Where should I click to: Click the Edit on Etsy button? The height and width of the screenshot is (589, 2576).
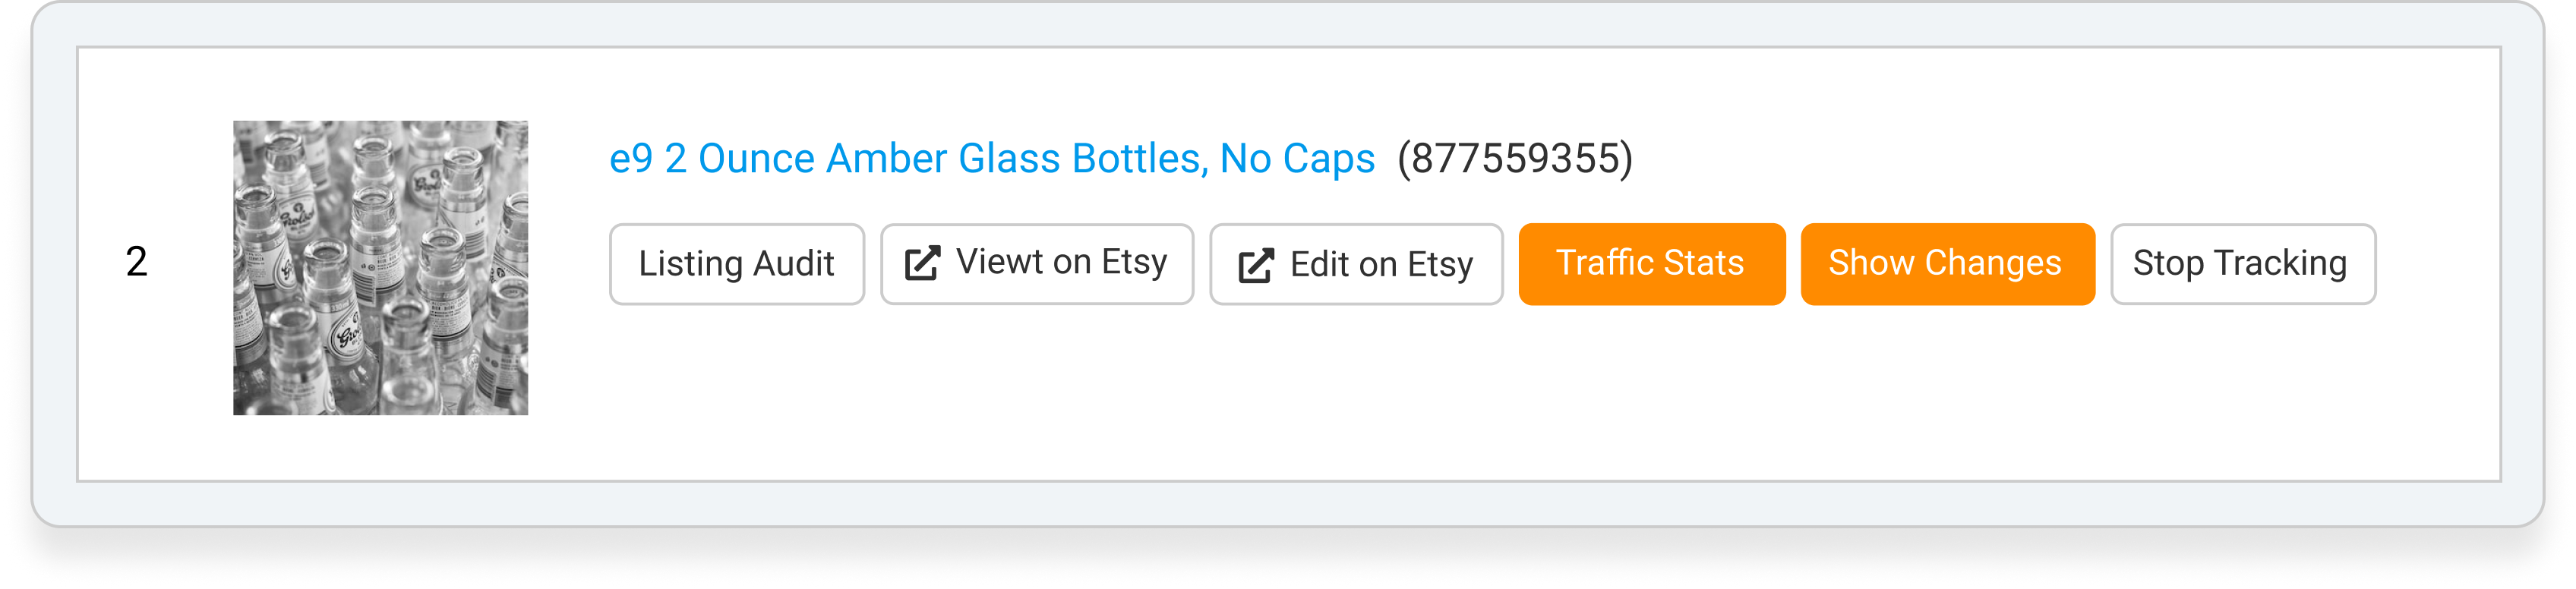pos(1356,264)
